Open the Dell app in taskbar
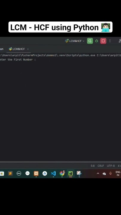The height and width of the screenshot is (215, 121). coord(19,173)
